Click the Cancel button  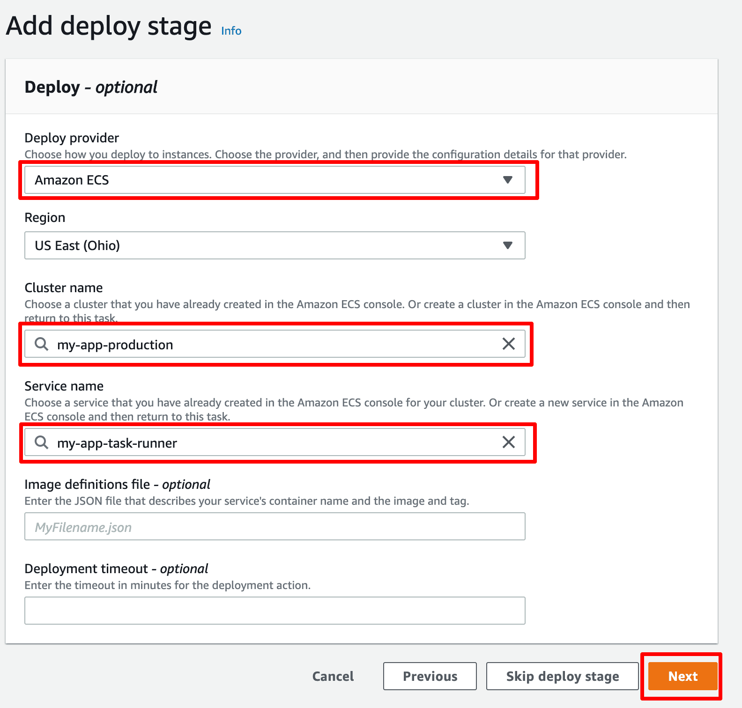tap(333, 676)
